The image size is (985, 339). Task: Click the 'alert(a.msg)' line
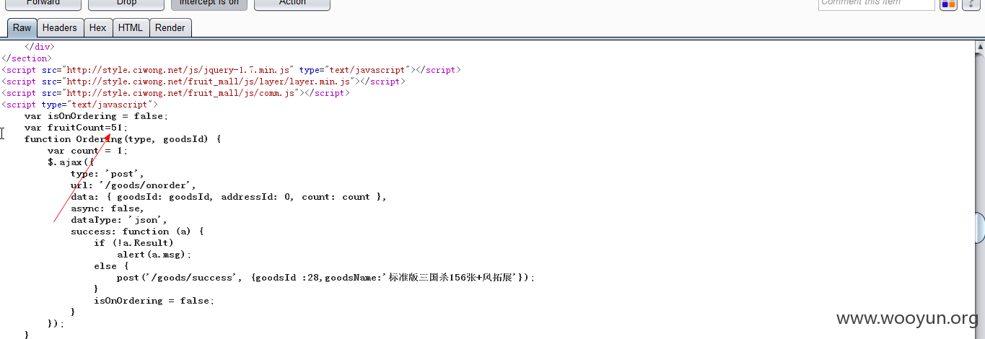[x=154, y=255]
